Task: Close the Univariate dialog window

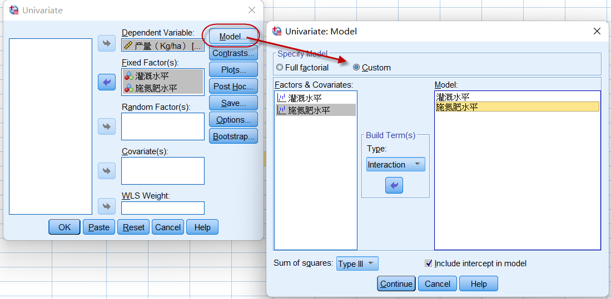Action: coord(252,10)
